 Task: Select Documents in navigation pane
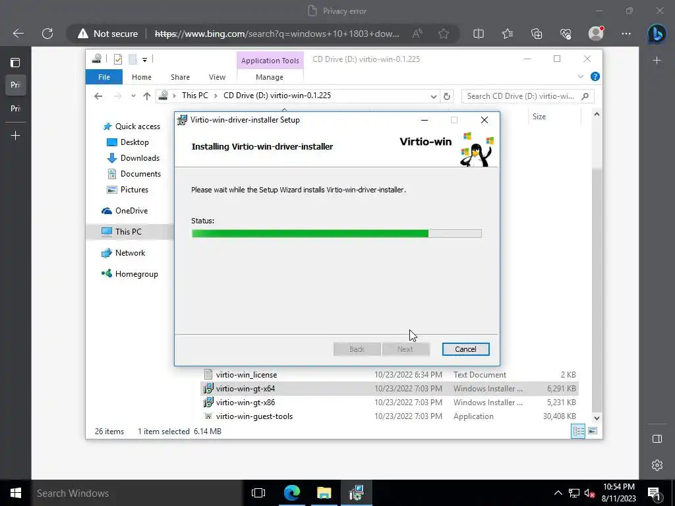point(134,174)
